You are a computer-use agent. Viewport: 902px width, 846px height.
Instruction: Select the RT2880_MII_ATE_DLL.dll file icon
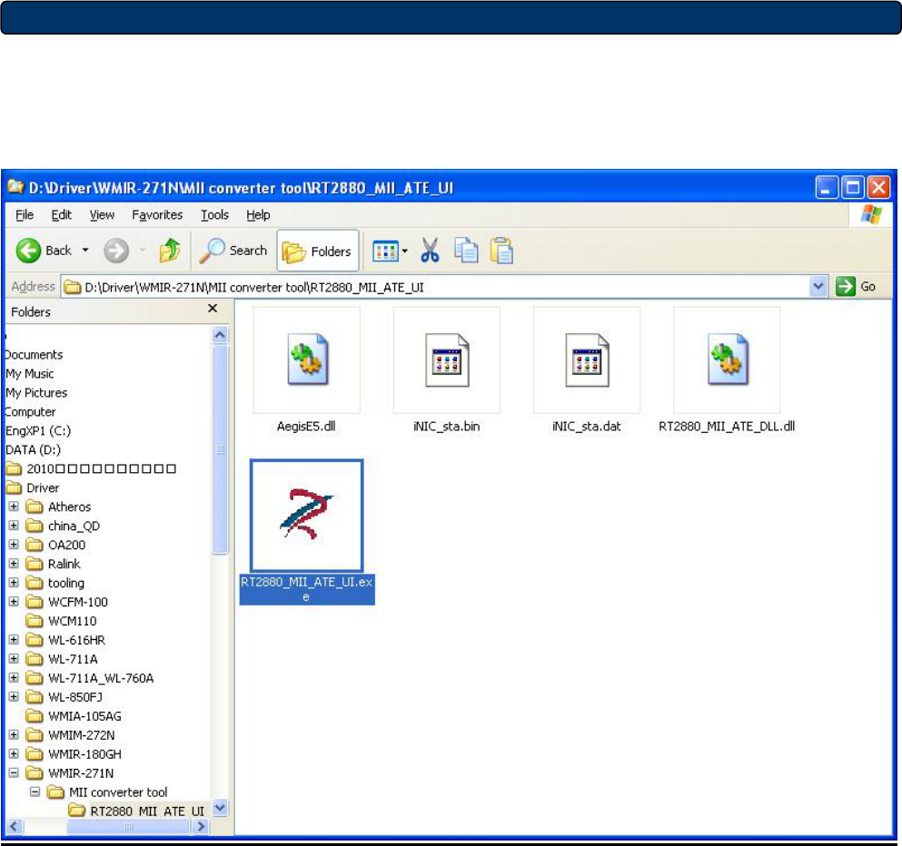[727, 359]
